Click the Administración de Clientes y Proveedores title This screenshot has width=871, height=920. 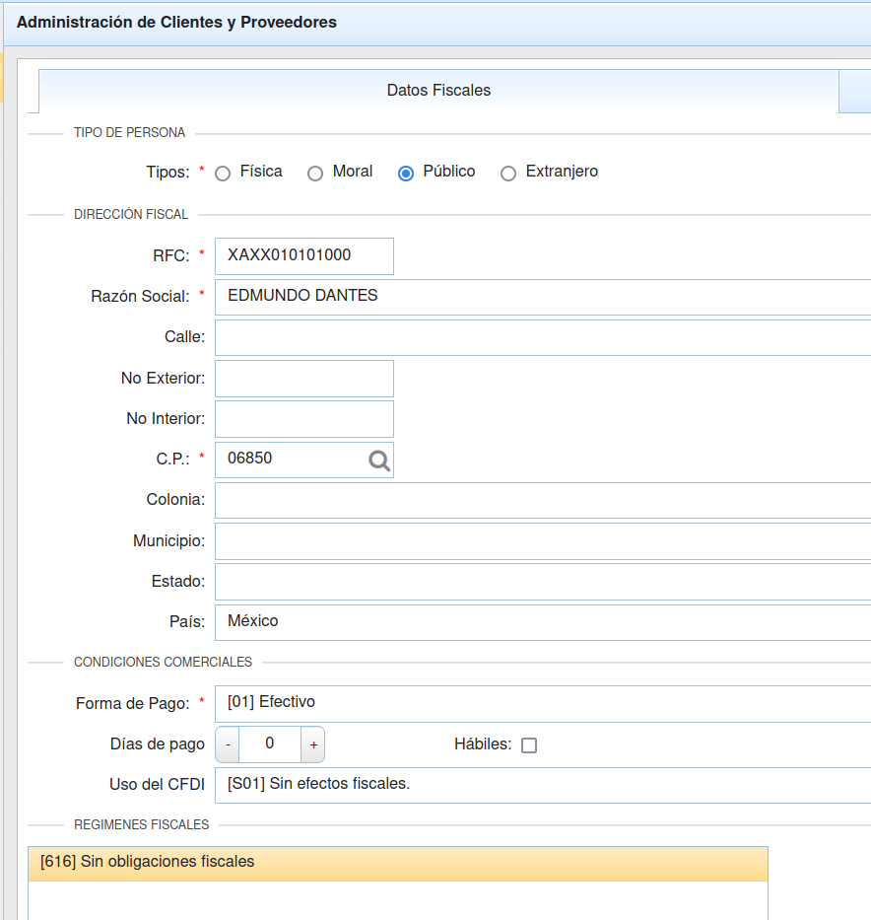[x=176, y=23]
